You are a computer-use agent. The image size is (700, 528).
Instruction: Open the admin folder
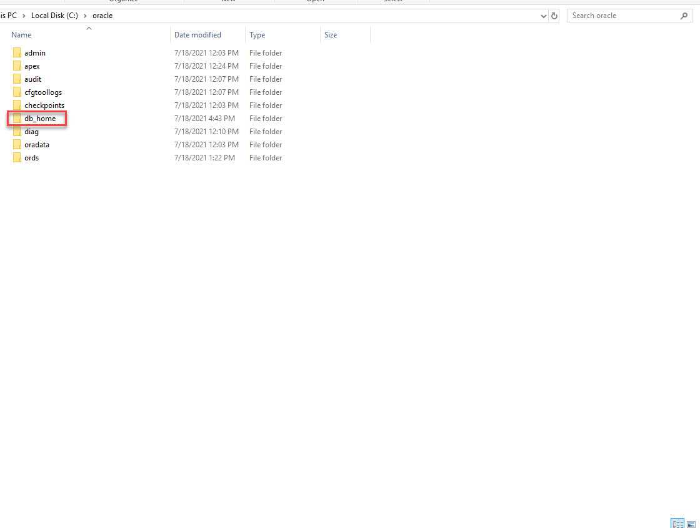click(35, 53)
